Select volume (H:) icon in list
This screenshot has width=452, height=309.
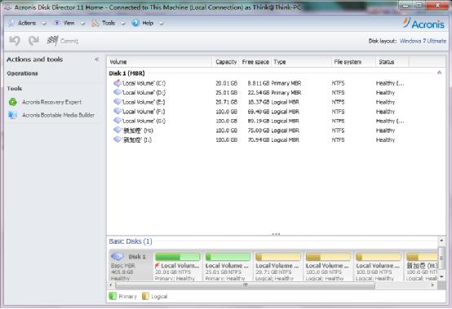(x=117, y=130)
